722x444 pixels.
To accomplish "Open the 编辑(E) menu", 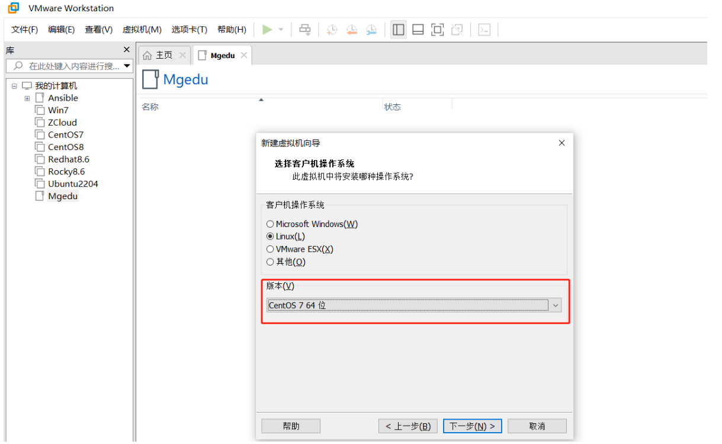I will pos(62,30).
